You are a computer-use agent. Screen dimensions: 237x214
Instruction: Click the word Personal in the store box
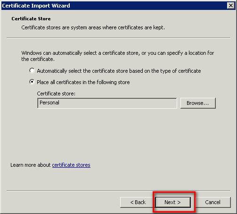click(x=49, y=103)
